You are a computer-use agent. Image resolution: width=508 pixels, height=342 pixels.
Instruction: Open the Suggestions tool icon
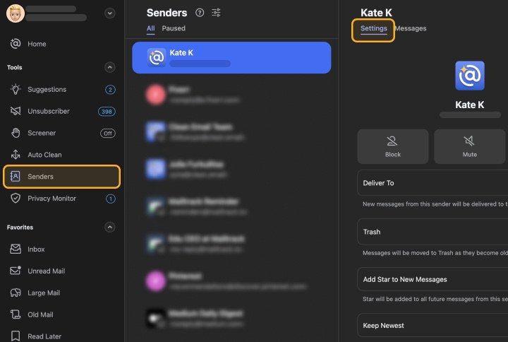pyautogui.click(x=16, y=90)
